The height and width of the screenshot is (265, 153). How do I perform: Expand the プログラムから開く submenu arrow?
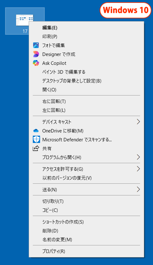tap(138, 157)
